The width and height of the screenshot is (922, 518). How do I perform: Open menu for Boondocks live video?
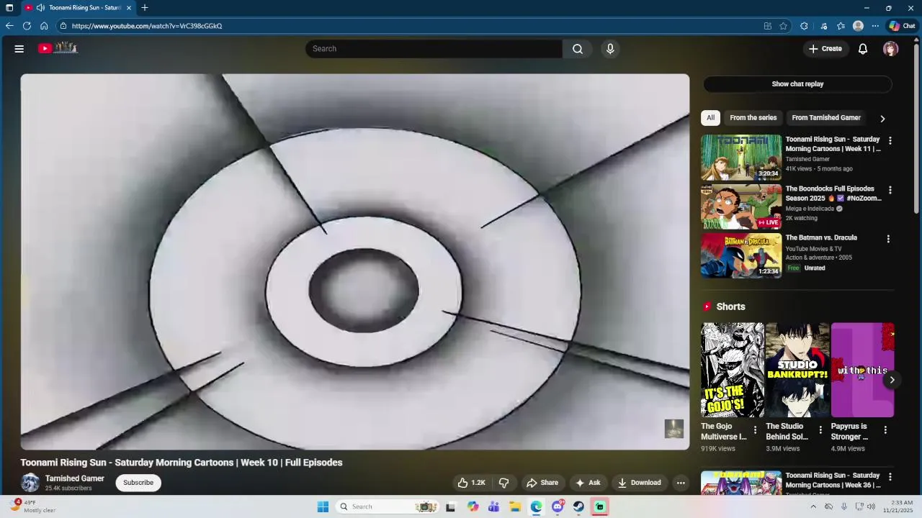[x=890, y=191]
